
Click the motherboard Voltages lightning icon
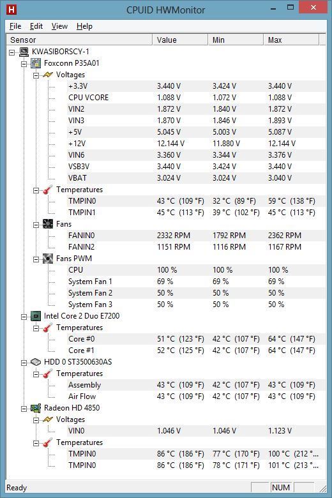click(48, 75)
